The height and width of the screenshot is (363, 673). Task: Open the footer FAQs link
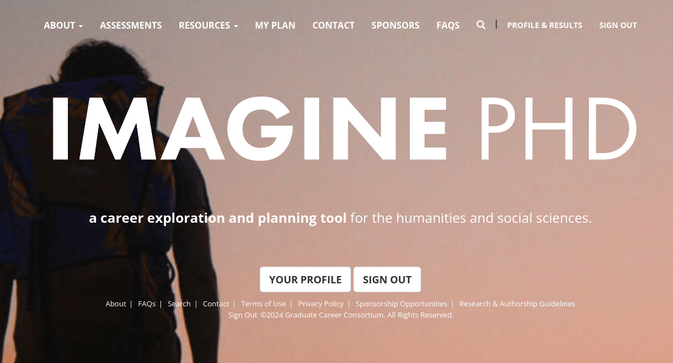point(147,304)
